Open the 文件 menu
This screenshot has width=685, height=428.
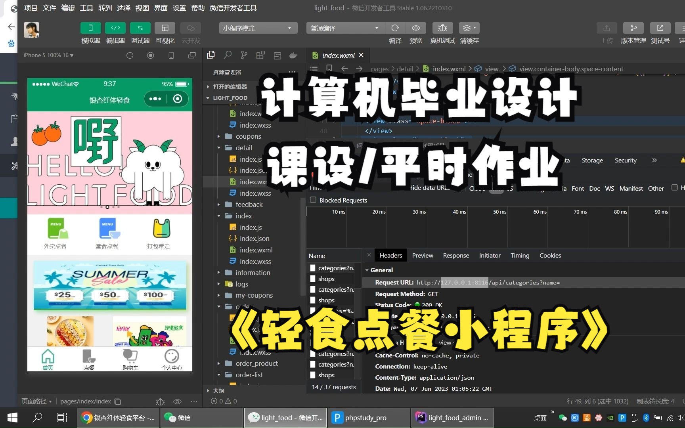tap(50, 8)
